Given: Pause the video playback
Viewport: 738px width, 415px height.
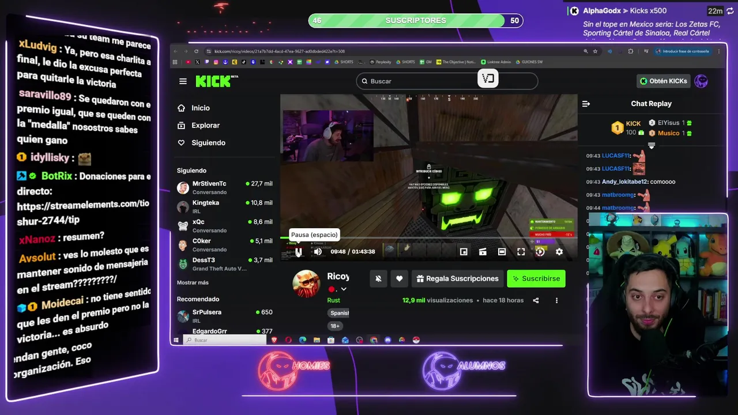Looking at the screenshot, I should (298, 252).
